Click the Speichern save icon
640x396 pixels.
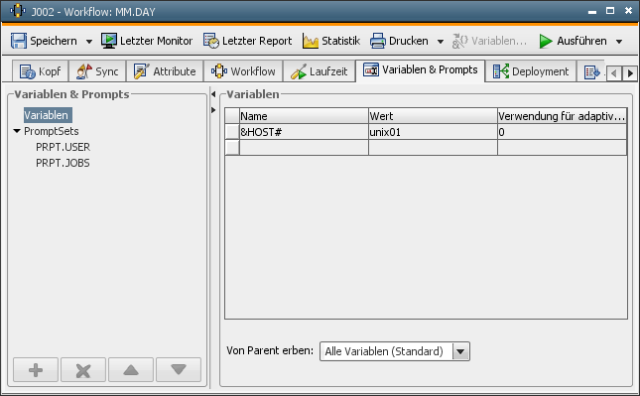tap(19, 41)
